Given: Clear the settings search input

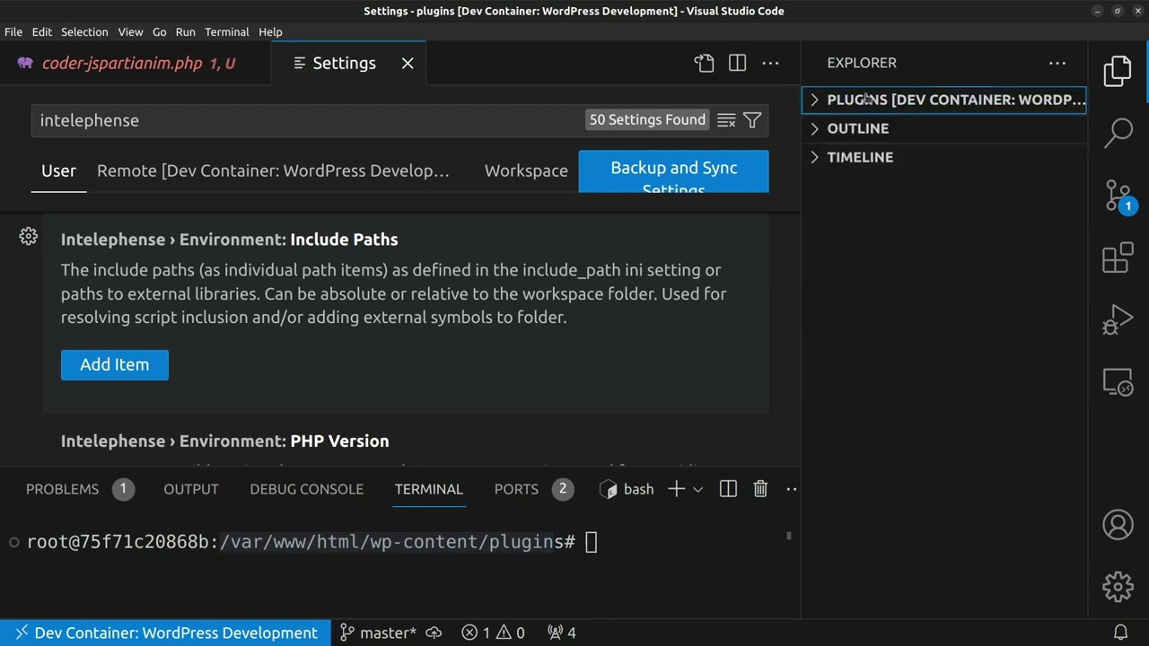Looking at the screenshot, I should tap(726, 120).
